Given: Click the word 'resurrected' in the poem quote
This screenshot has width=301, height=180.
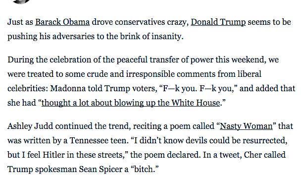Looking at the screenshot, I should [264, 140].
